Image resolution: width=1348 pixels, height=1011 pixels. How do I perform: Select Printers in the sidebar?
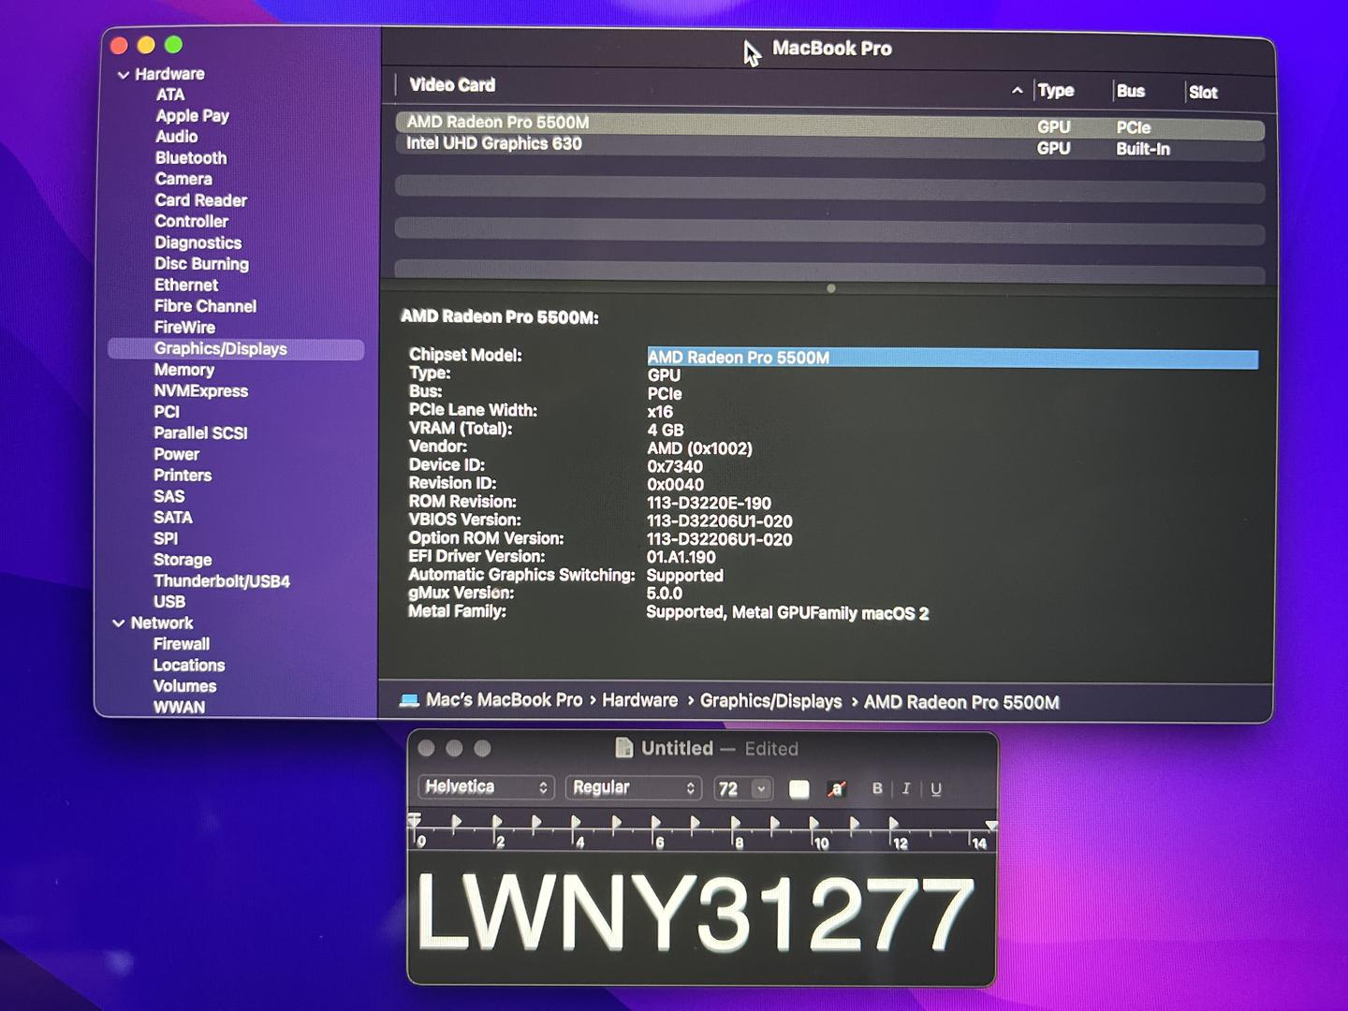[x=183, y=476]
